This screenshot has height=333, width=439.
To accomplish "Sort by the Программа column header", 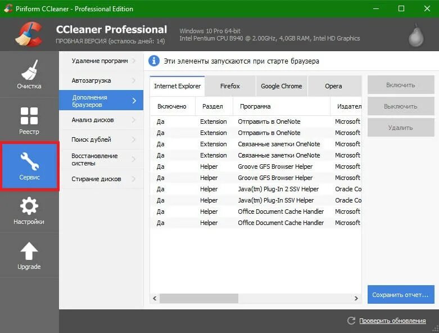I will point(282,106).
